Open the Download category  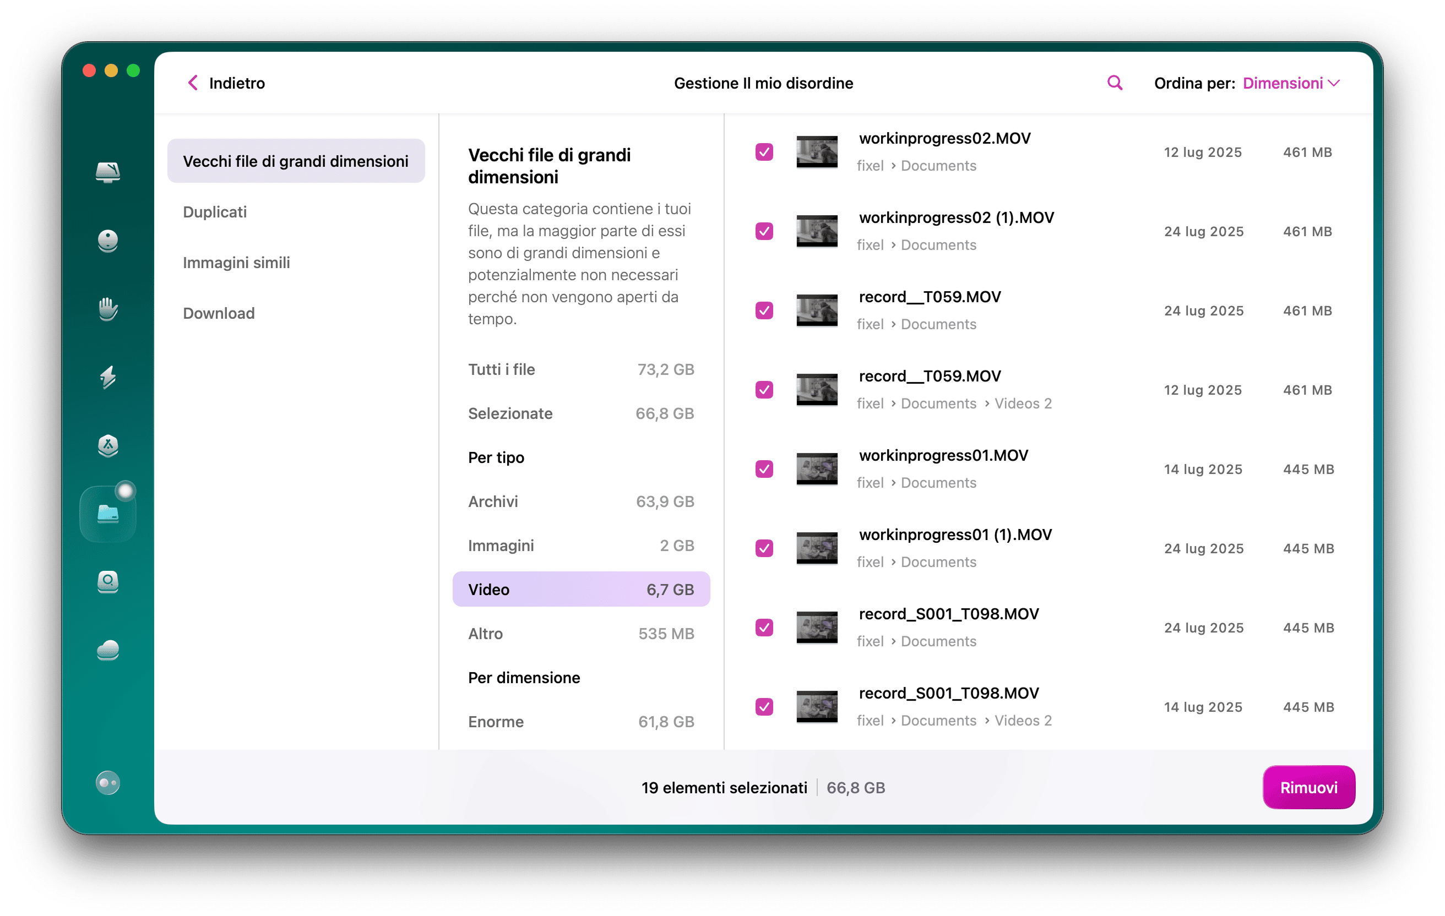pos(219,313)
